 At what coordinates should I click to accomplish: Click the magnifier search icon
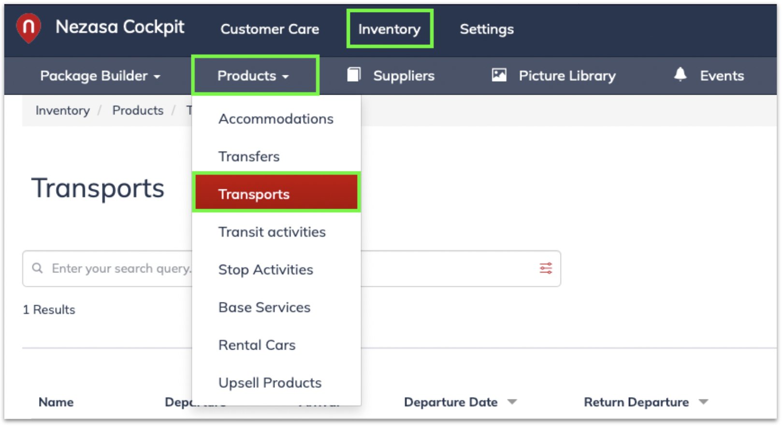(x=37, y=268)
